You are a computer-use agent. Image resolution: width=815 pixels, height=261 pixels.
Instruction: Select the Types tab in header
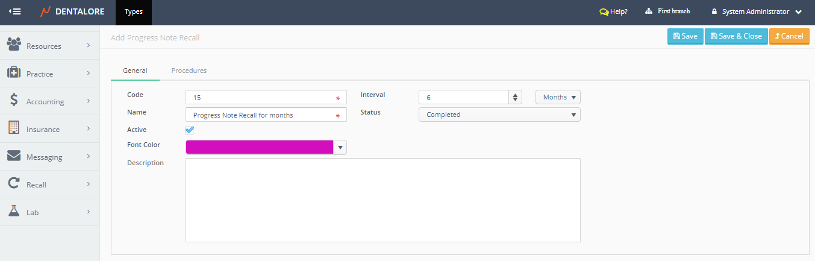coord(134,11)
